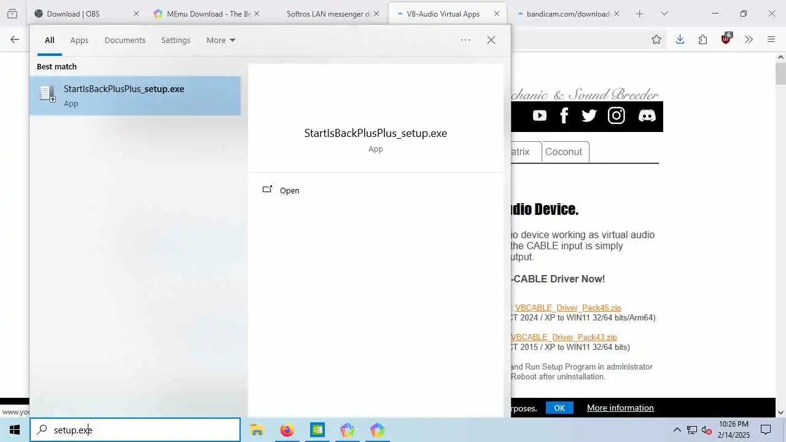Switch to the MEmu Download tab
786x442 pixels.
click(207, 14)
